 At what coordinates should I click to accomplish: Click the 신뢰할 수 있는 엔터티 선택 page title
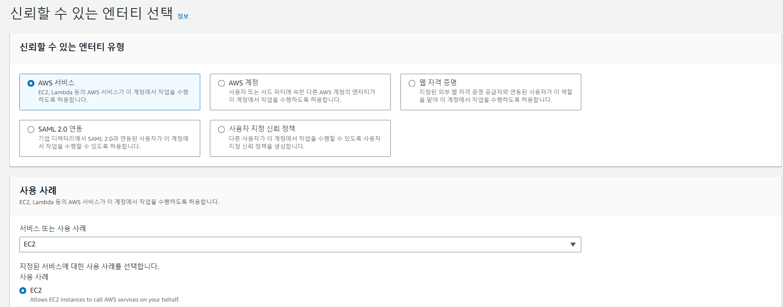point(92,13)
